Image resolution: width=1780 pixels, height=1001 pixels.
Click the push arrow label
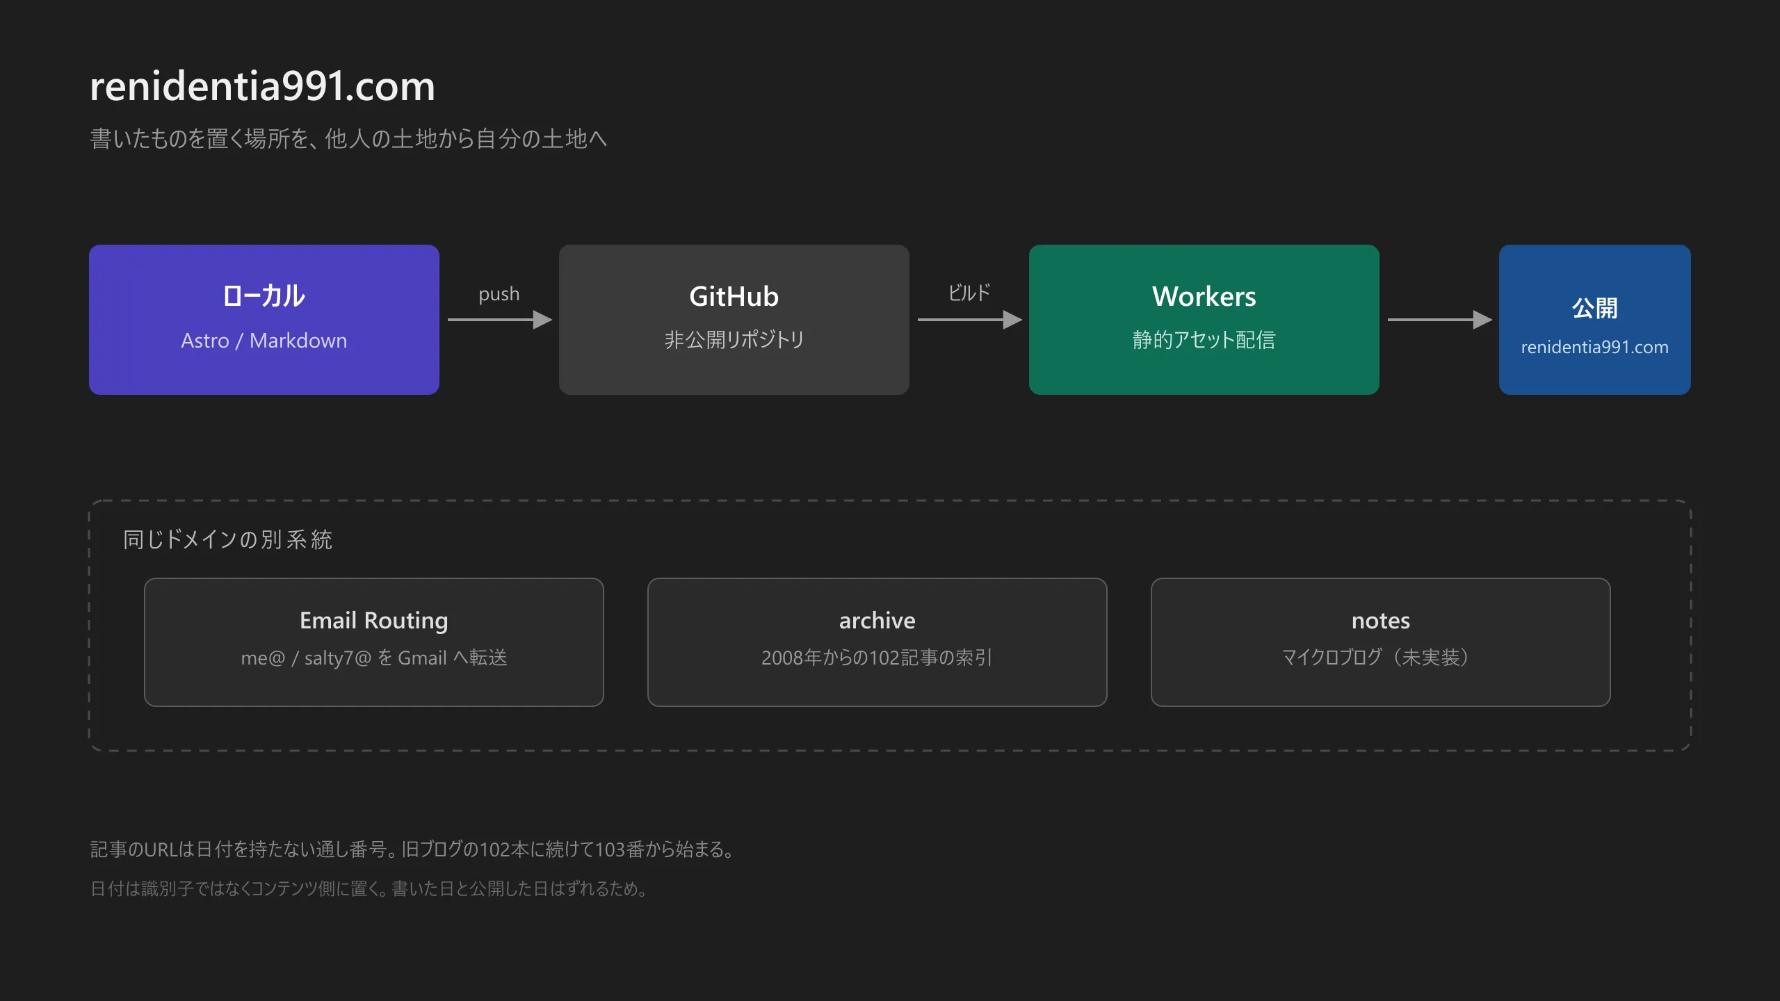tap(499, 295)
